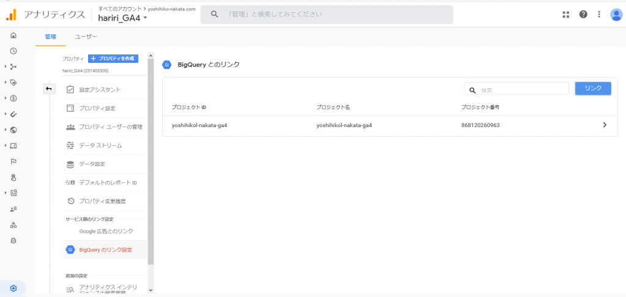Open データ設定 menu item
Screen dimensions: 626x297
105,164
